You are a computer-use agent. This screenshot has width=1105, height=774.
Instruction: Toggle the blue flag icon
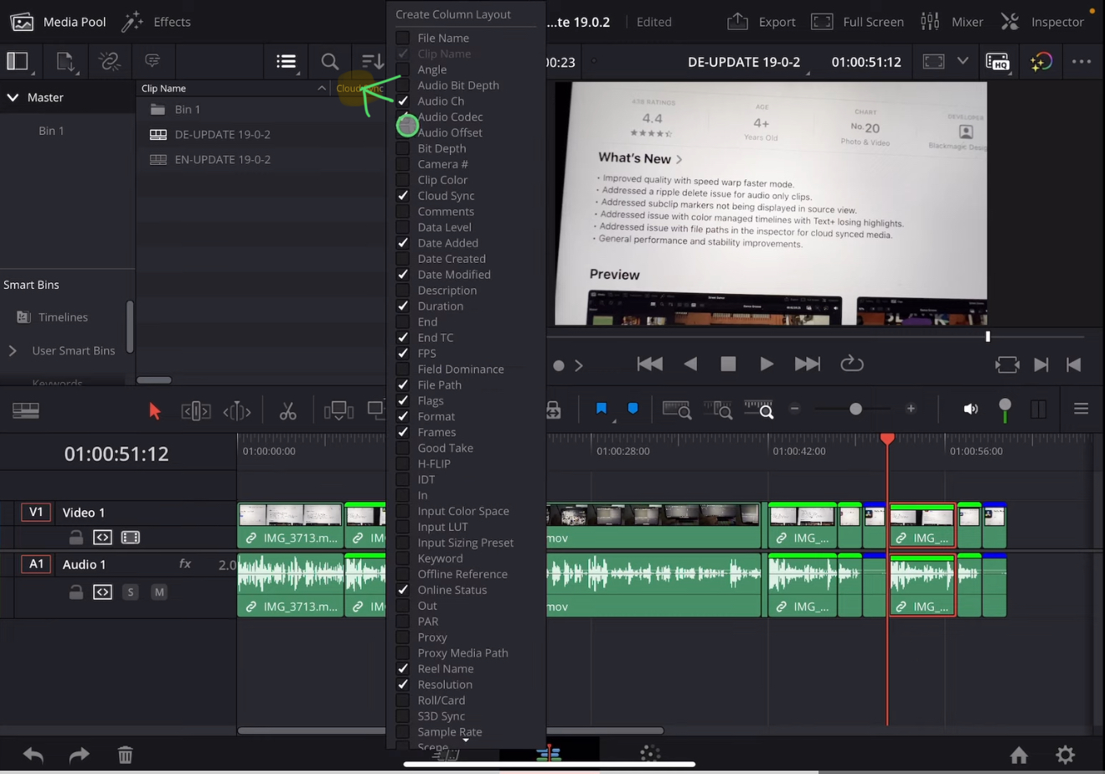[602, 409]
